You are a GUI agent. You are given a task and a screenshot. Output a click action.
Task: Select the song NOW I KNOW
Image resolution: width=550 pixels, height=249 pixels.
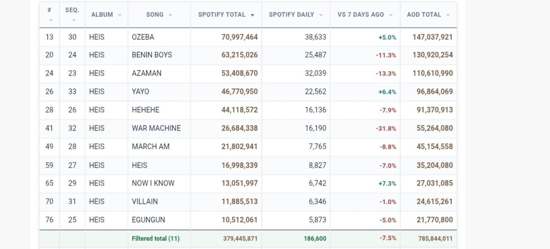pos(153,183)
